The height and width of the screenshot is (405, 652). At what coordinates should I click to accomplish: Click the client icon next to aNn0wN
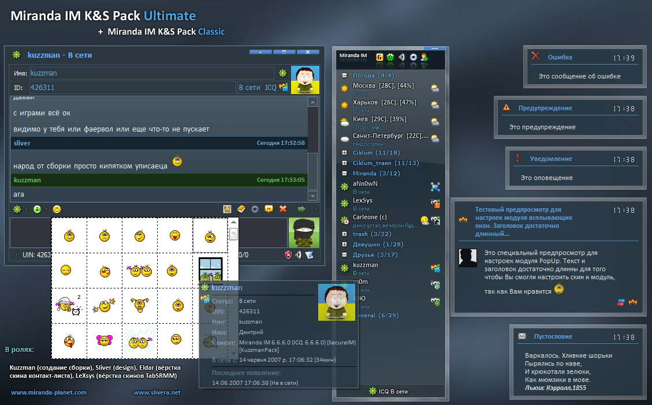pyautogui.click(x=435, y=187)
